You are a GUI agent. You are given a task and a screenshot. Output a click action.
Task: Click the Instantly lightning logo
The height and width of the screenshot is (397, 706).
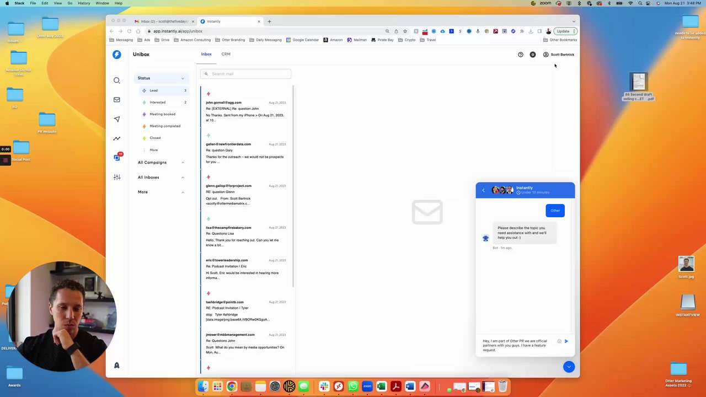[x=116, y=55]
